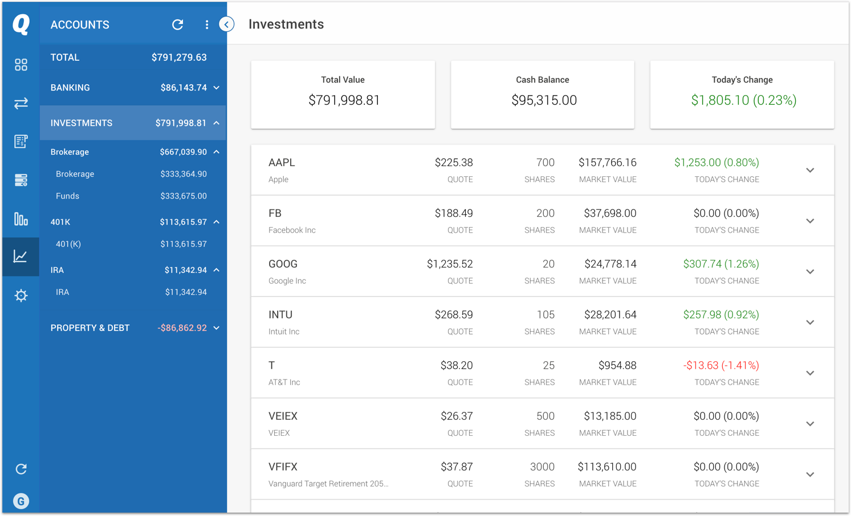Open the IRA $11,342.94 sub-account
This screenshot has height=516, width=851.
133,292
